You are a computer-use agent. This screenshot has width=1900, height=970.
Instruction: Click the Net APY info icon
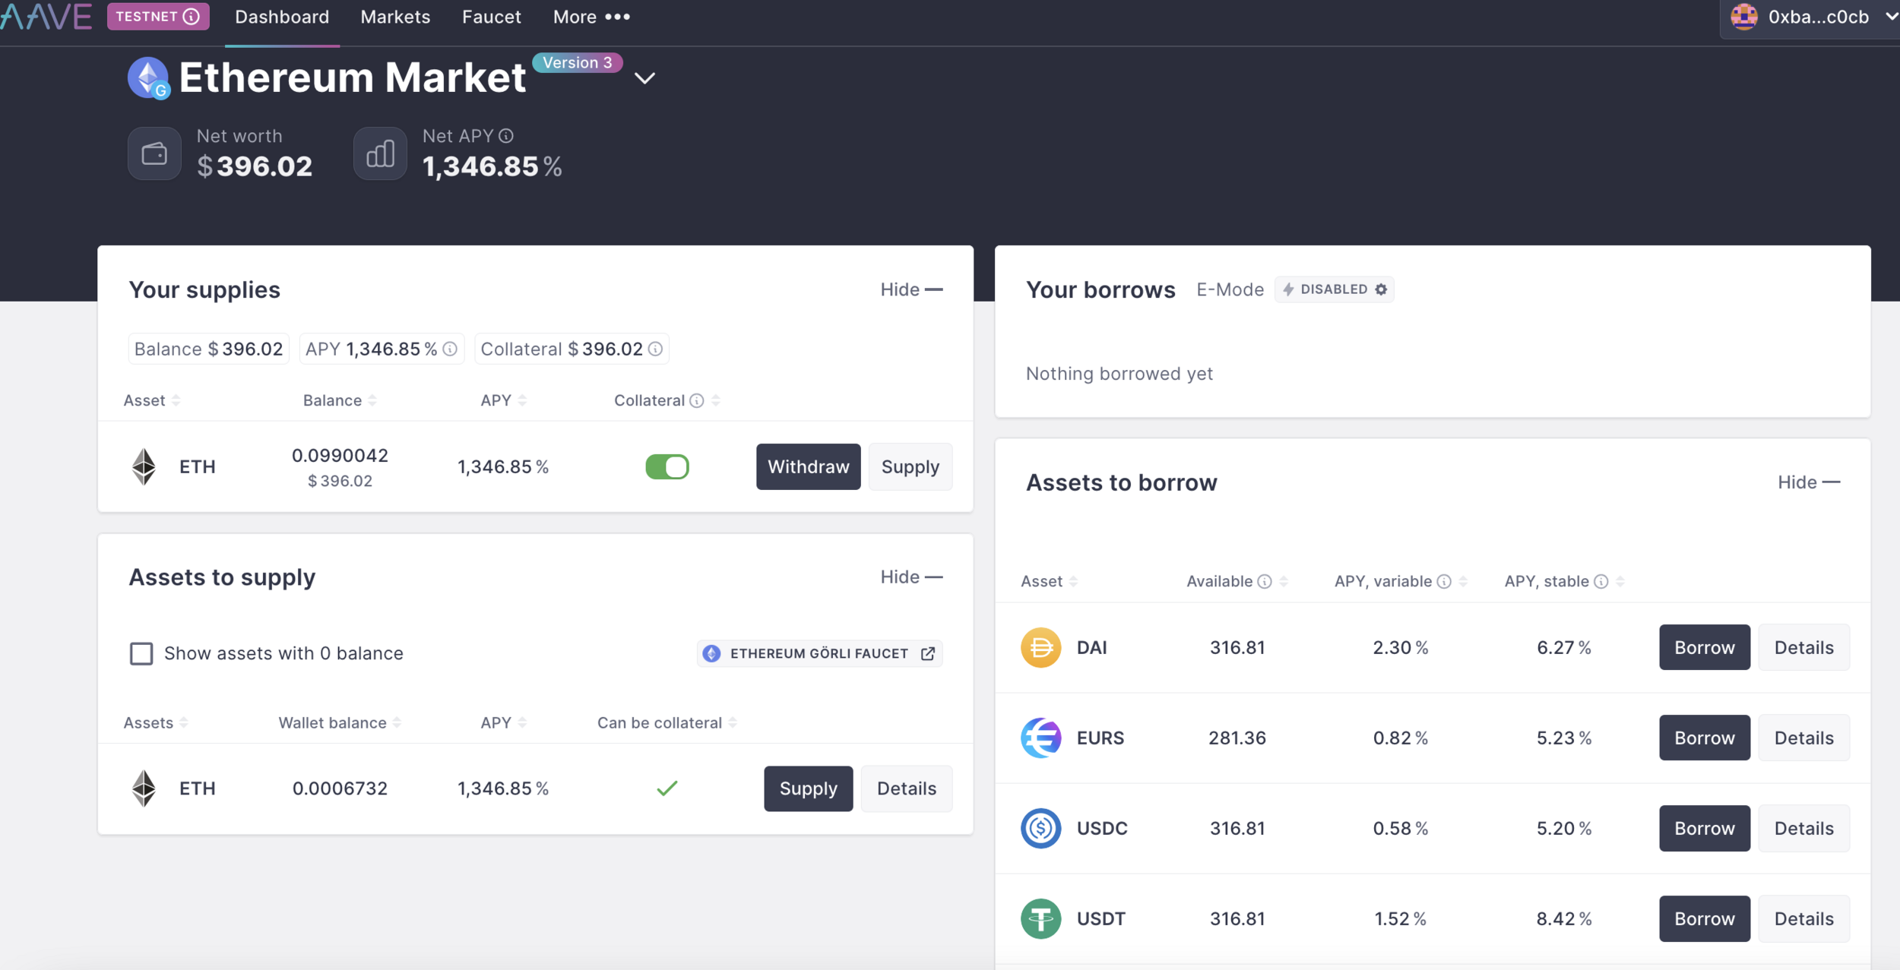coord(506,136)
